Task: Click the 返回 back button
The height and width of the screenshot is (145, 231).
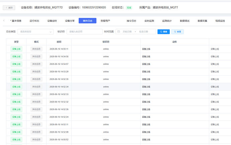Action: [x=9, y=8]
